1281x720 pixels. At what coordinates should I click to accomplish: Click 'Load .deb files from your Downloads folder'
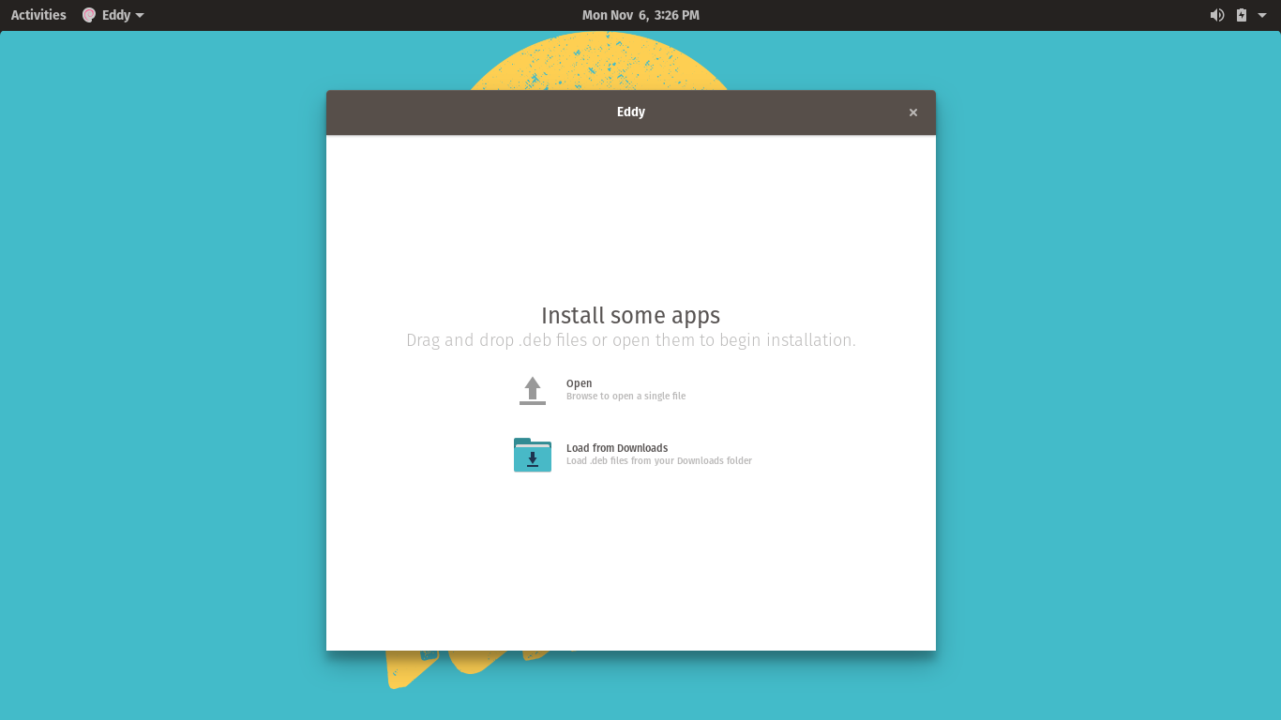click(659, 461)
